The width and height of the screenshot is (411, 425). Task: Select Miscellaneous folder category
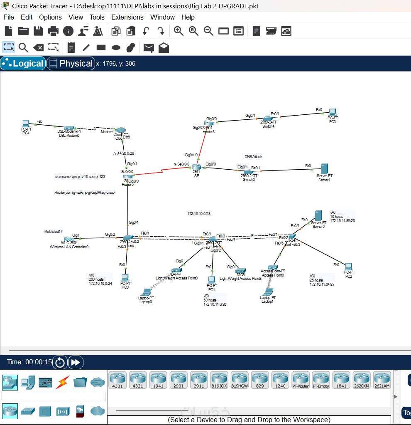80,383
